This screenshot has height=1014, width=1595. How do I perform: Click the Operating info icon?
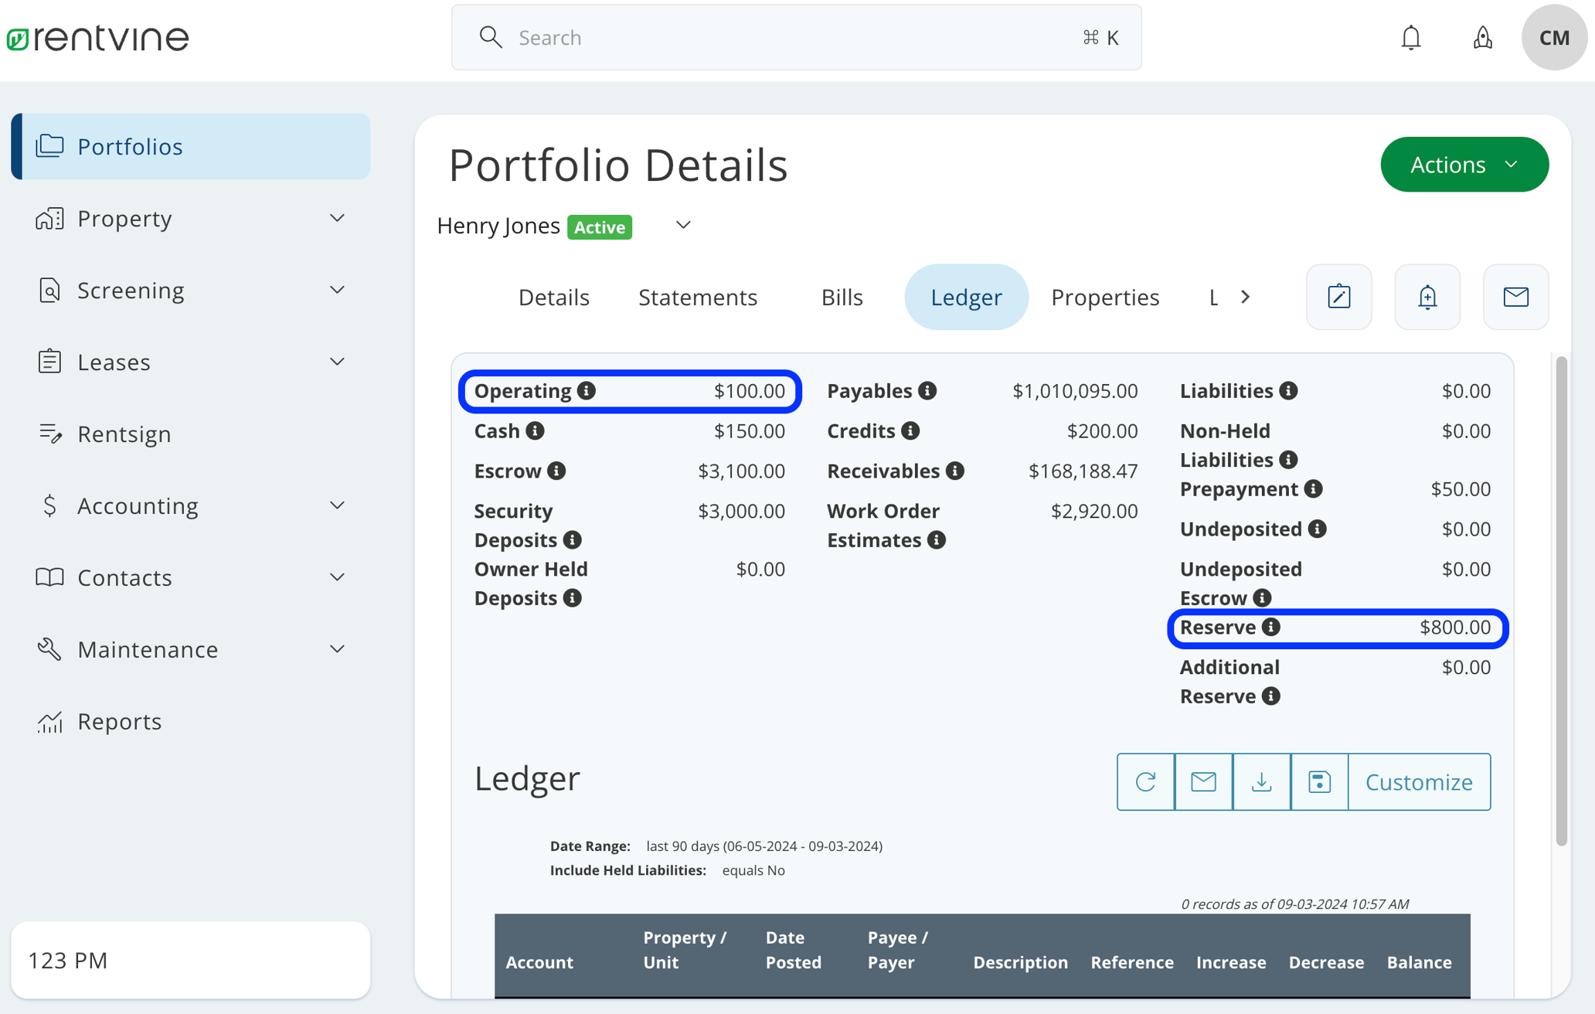click(x=587, y=391)
